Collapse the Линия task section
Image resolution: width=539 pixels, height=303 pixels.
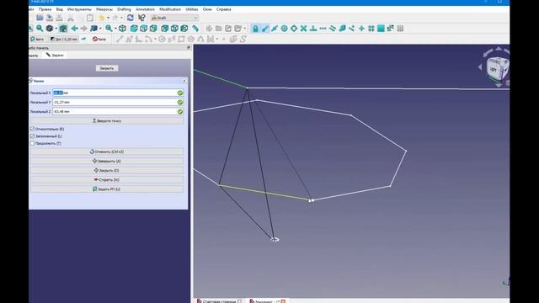point(184,81)
